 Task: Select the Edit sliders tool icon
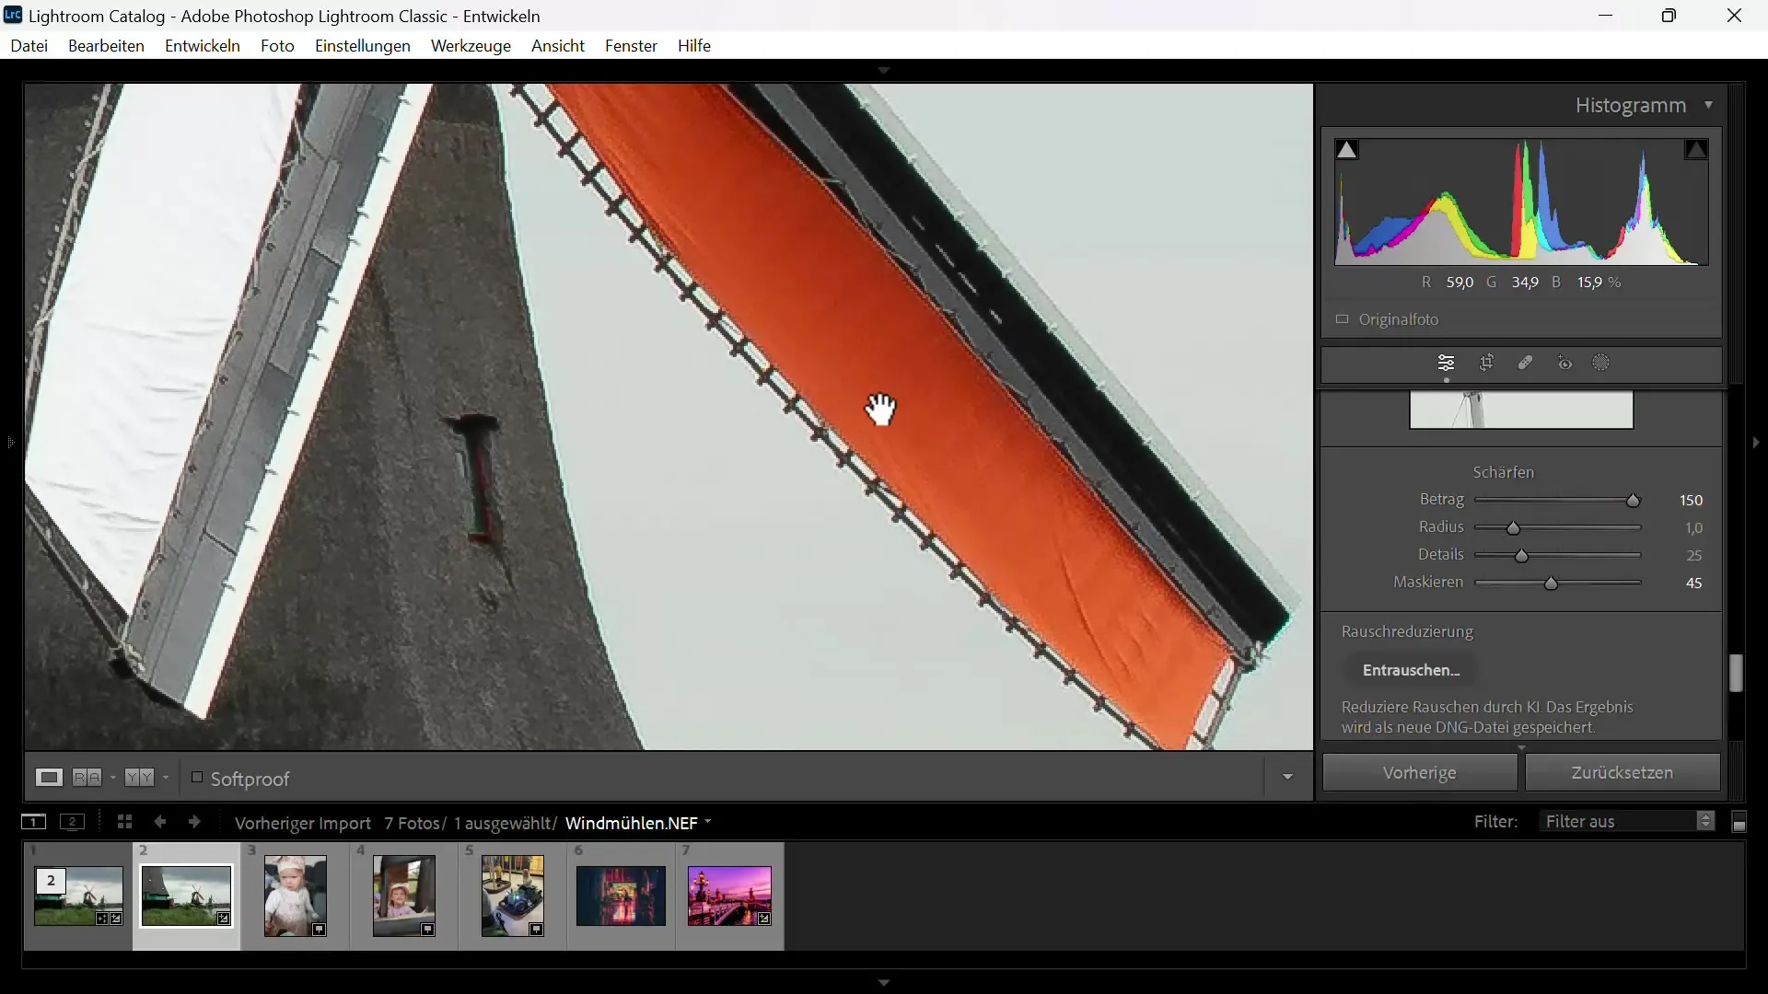[1447, 364]
